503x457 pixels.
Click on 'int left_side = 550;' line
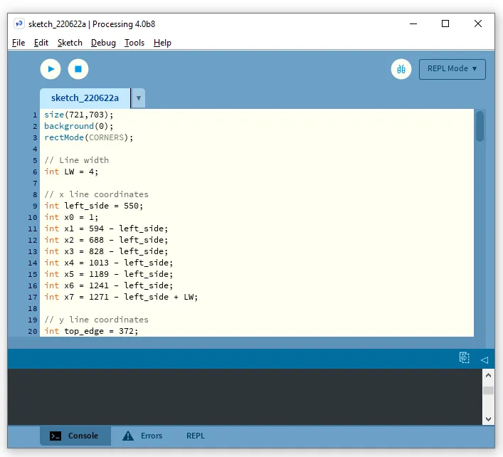coord(94,206)
